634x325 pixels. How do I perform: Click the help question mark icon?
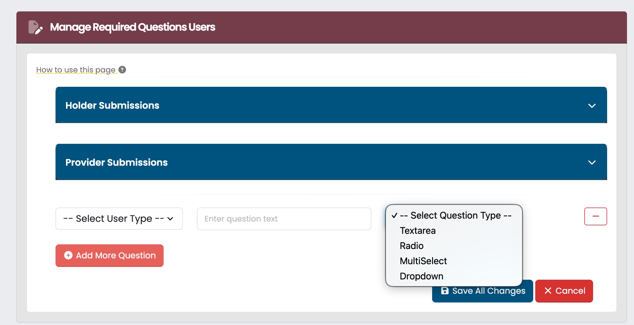pyautogui.click(x=122, y=70)
